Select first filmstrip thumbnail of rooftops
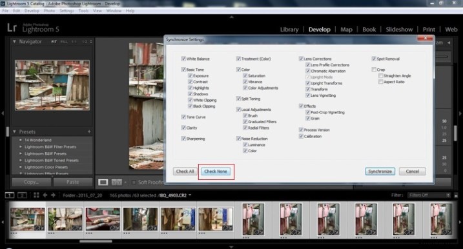The height and width of the screenshot is (249, 463). [28, 219]
